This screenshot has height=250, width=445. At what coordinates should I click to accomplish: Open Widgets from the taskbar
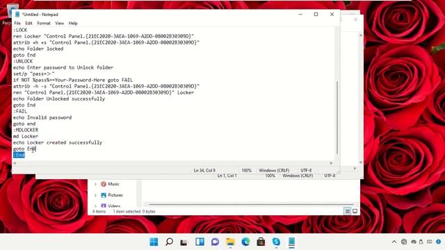(x=200, y=242)
